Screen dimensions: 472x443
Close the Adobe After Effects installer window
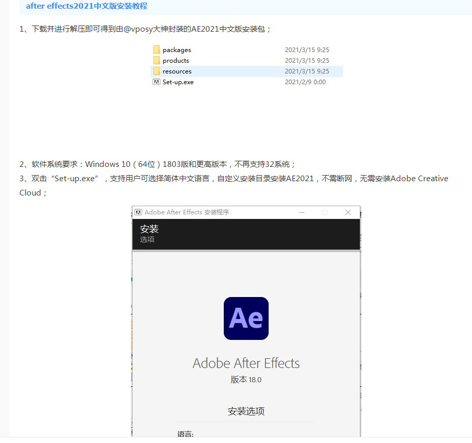348,212
